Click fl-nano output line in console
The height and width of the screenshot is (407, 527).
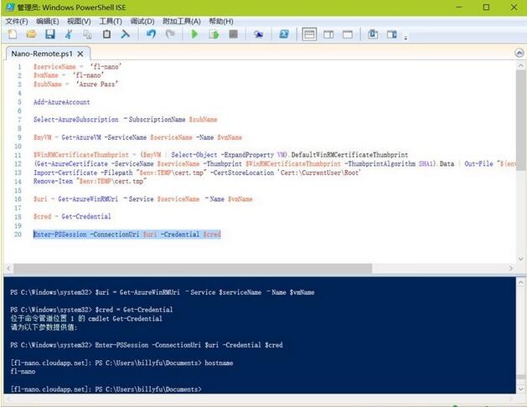(x=23, y=371)
